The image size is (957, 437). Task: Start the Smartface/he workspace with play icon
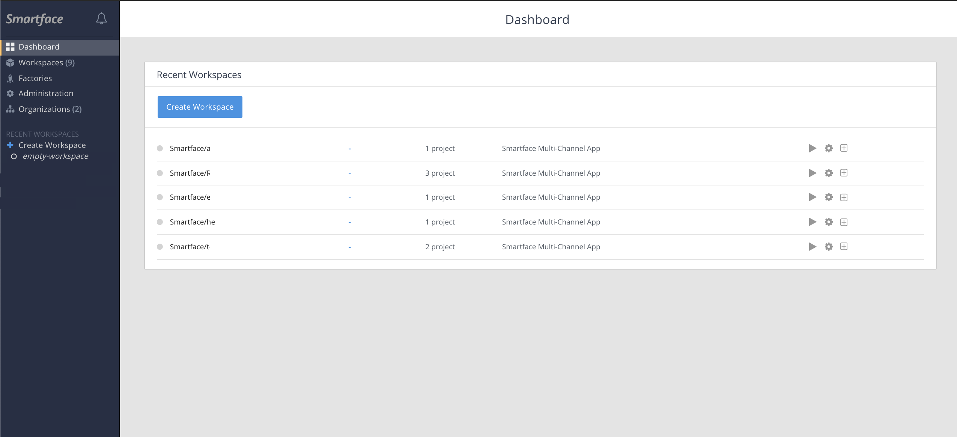(812, 222)
